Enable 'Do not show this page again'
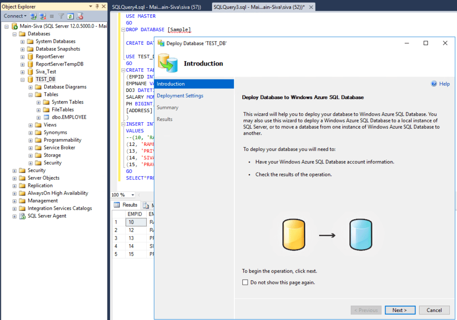The width and height of the screenshot is (457, 320). tap(245, 283)
